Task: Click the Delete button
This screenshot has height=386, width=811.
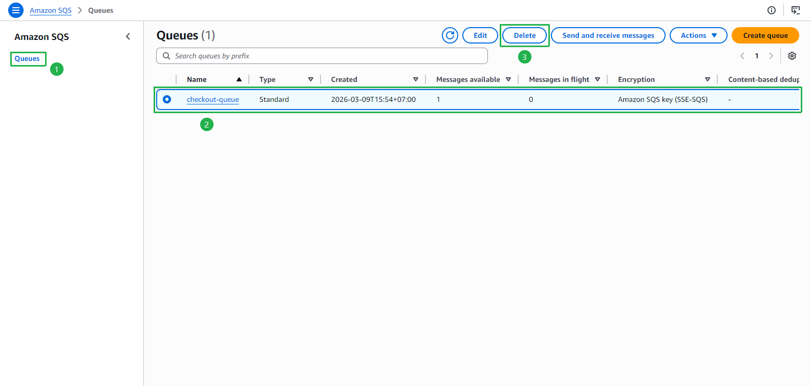Action: click(525, 35)
